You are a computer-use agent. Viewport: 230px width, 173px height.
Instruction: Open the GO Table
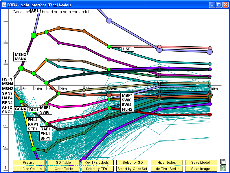point(63,162)
